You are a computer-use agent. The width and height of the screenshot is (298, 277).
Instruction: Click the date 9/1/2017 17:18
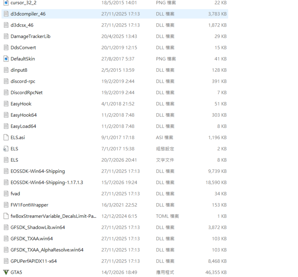118,137
